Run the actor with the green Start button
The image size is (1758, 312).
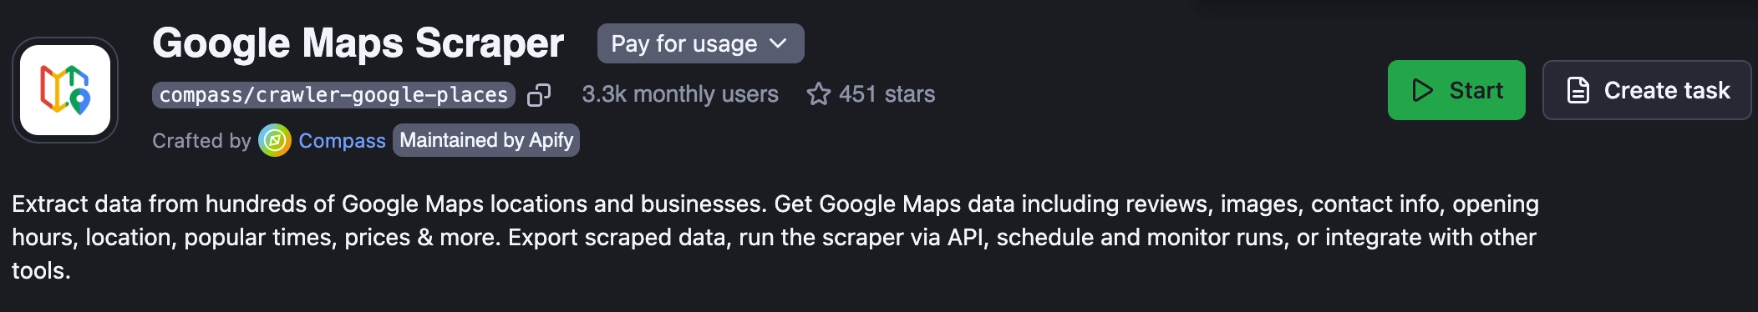(1456, 90)
